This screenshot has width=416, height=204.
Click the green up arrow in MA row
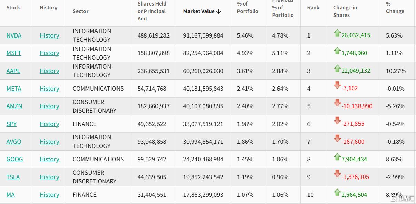click(x=337, y=192)
